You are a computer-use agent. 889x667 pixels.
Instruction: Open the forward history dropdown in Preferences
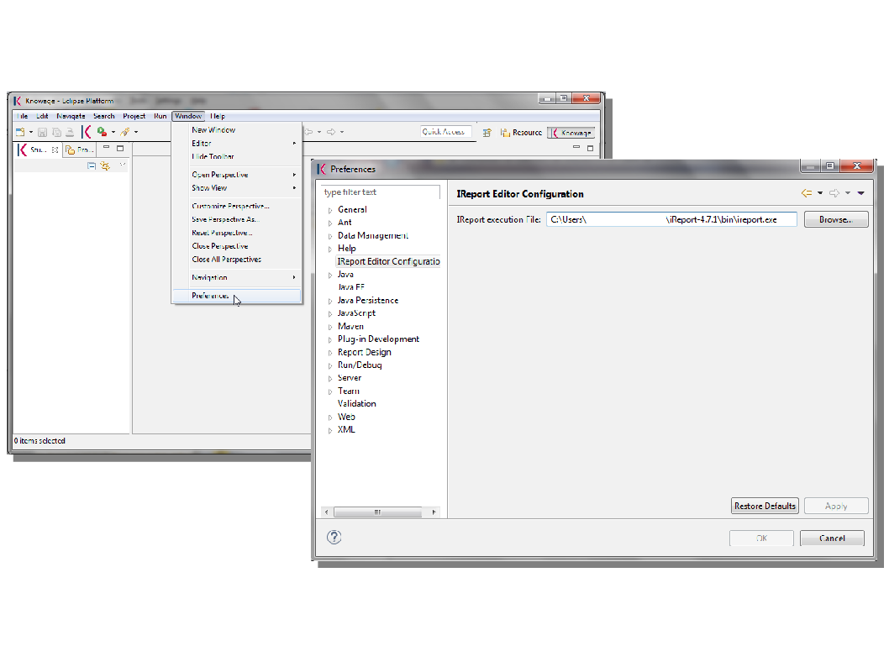[x=848, y=193]
